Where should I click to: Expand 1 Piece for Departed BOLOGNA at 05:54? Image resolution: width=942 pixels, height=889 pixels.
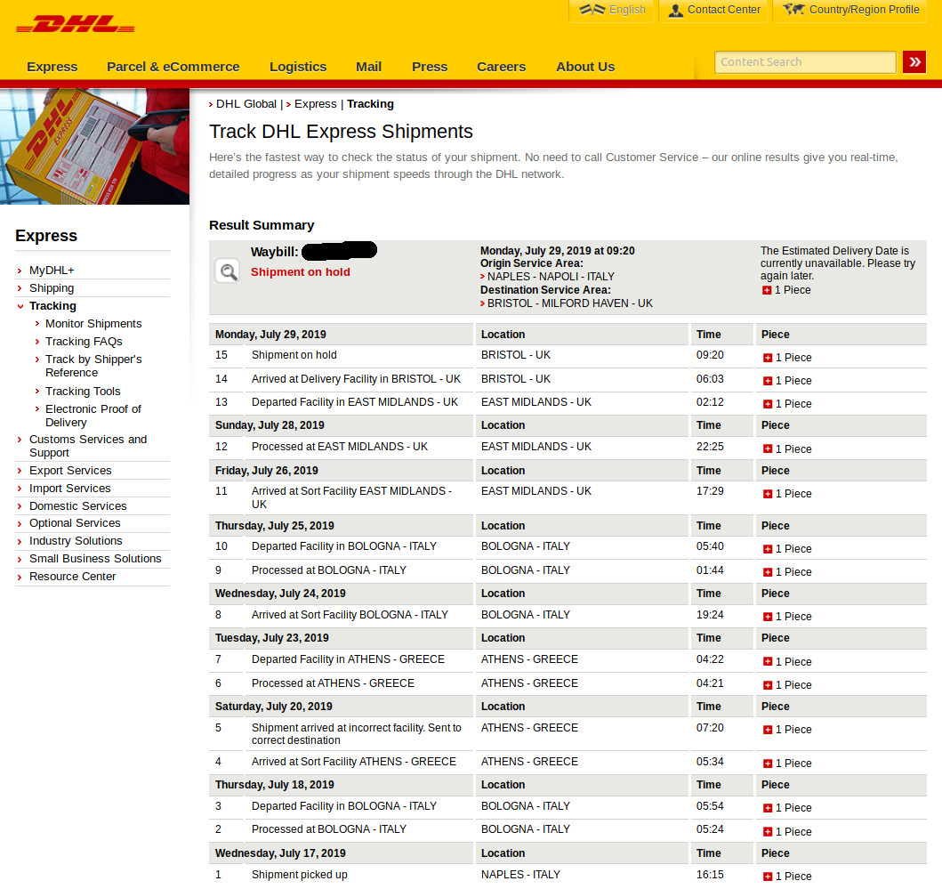coord(767,808)
